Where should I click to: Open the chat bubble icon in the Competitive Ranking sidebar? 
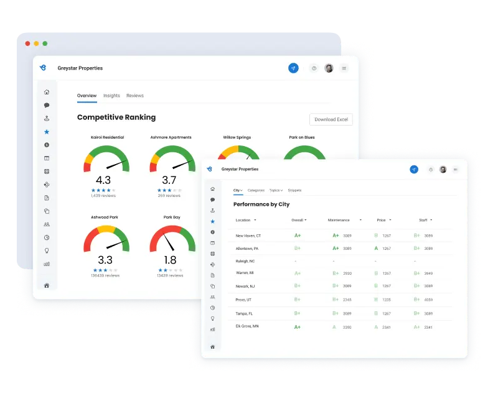click(x=47, y=105)
